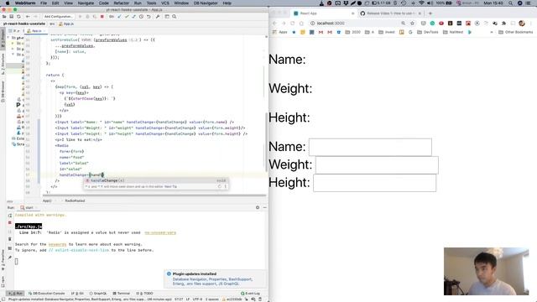The image size is (537, 302).
Task: Click red stop icon in Run panel
Action: tap(10, 222)
